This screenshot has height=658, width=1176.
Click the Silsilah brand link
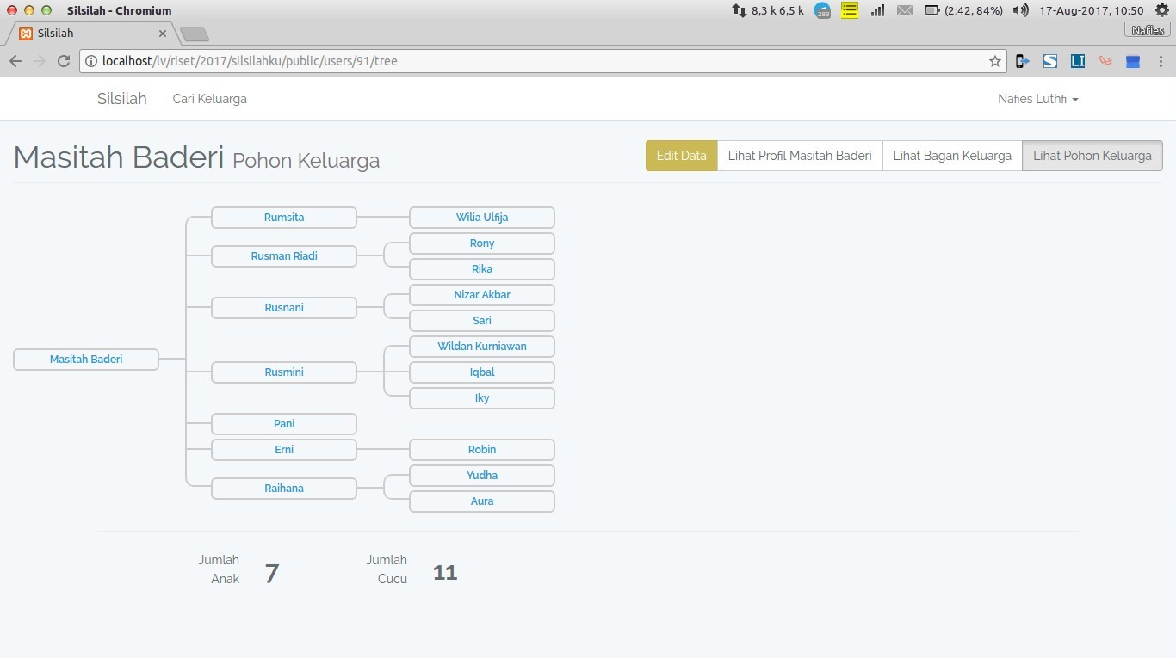[x=121, y=99]
